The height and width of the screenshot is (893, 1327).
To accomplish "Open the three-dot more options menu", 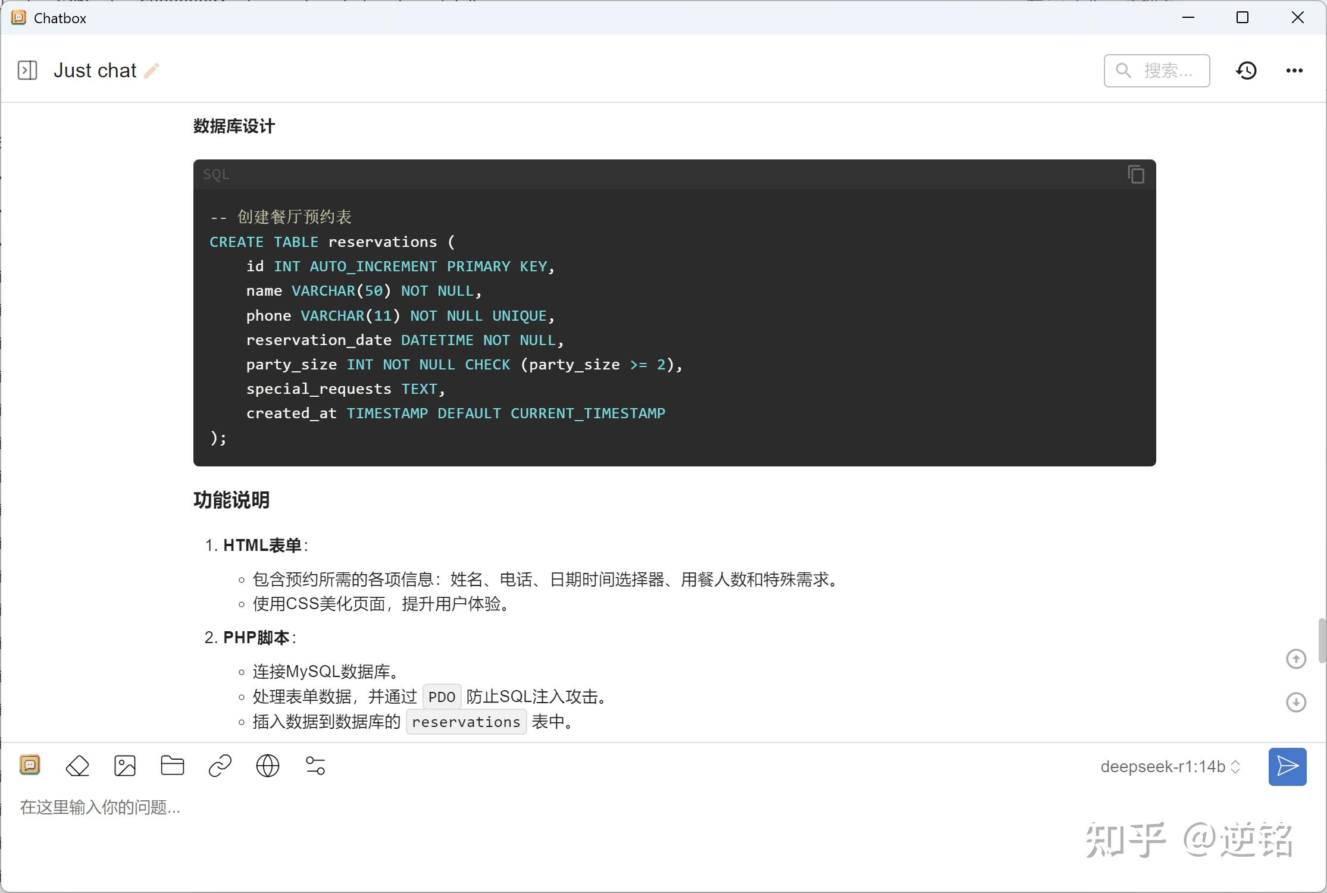I will 1294,71.
